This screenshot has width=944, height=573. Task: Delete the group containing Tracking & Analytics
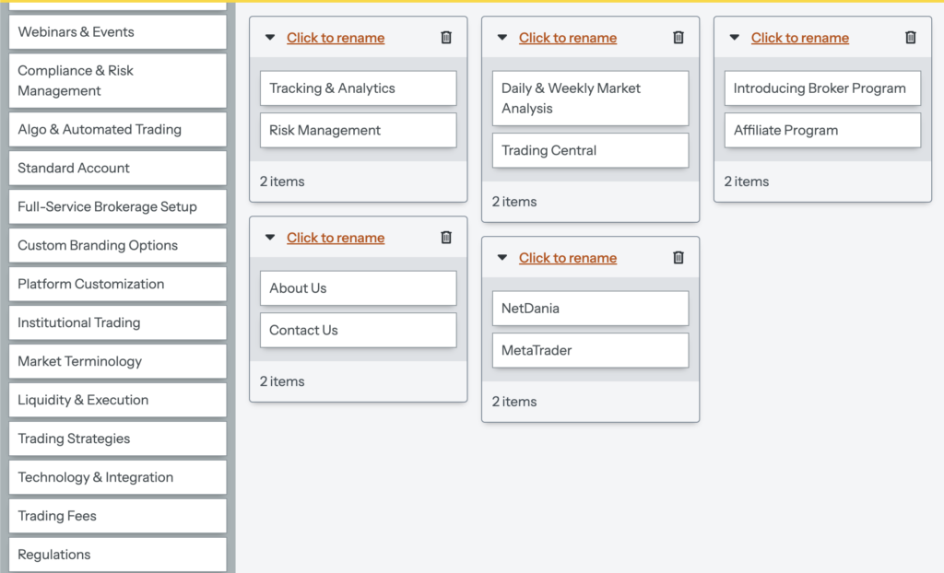(446, 38)
